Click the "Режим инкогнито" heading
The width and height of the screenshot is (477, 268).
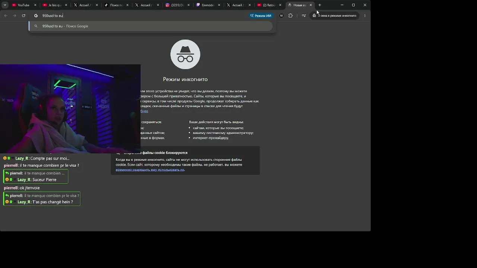tap(185, 79)
